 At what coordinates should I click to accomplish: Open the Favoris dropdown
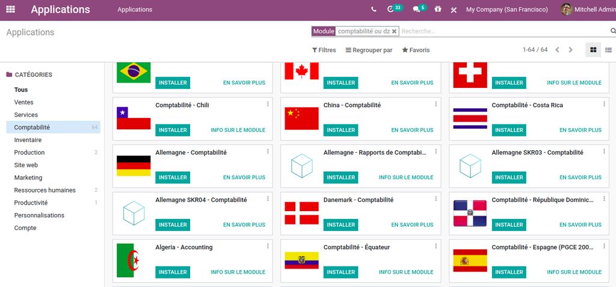point(416,50)
